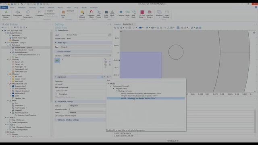Open the Mesh 1 ribbon button

pyautogui.click(x=112, y=14)
